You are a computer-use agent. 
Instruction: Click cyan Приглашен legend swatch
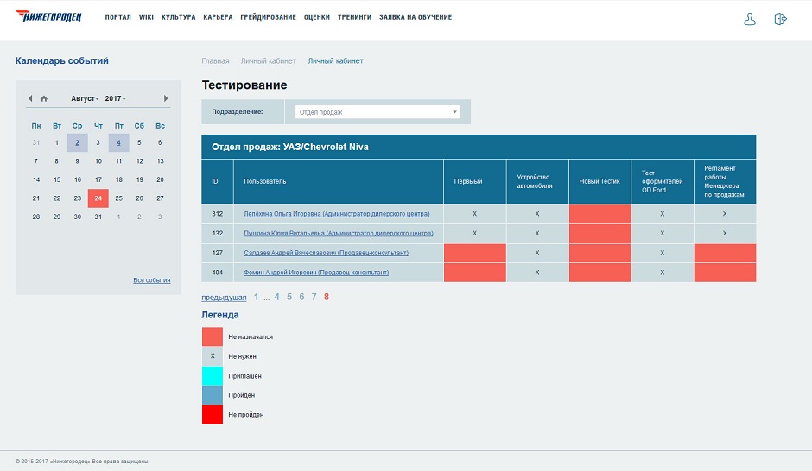coord(212,376)
